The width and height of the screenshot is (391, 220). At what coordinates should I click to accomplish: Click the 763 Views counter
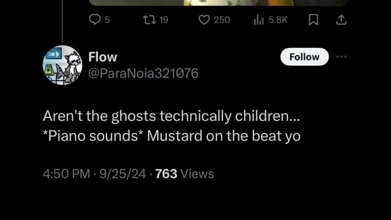click(185, 174)
